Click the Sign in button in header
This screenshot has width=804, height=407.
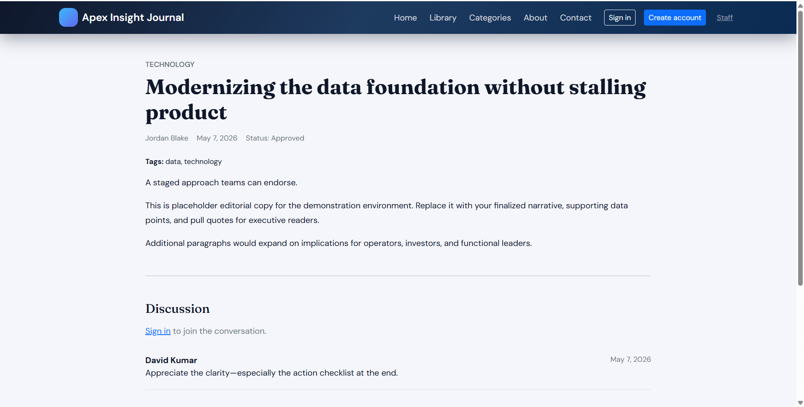coord(620,18)
